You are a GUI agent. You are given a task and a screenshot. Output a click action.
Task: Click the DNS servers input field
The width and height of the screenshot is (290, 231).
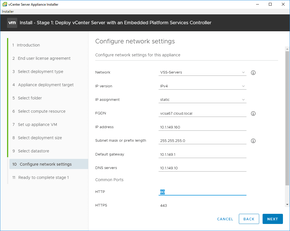click(203, 168)
